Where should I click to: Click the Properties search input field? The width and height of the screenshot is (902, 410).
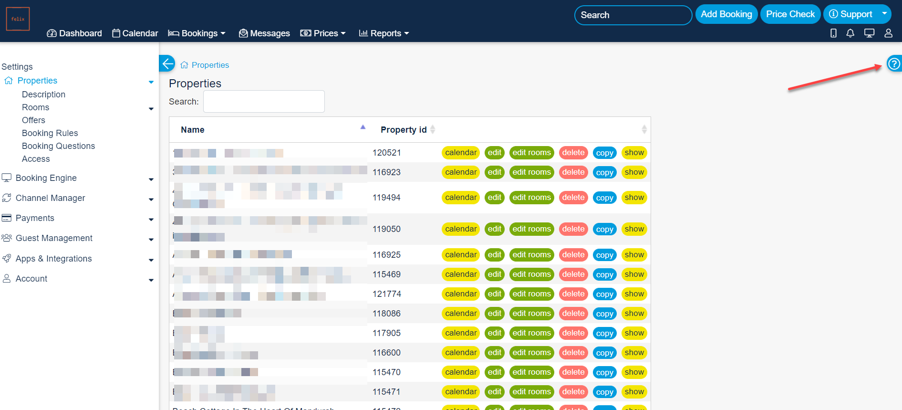(264, 102)
